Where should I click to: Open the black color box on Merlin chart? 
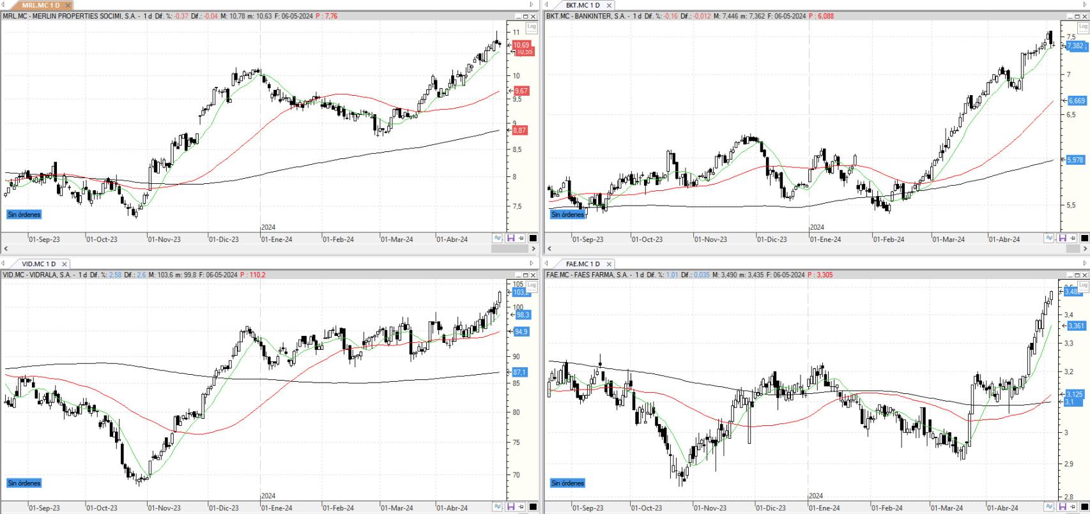click(533, 238)
